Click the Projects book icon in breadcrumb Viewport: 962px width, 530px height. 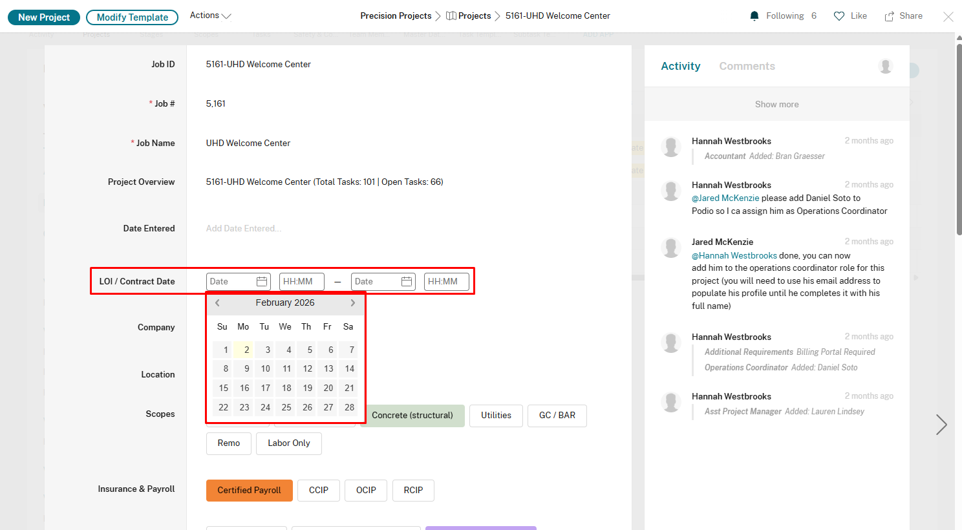[x=451, y=16]
